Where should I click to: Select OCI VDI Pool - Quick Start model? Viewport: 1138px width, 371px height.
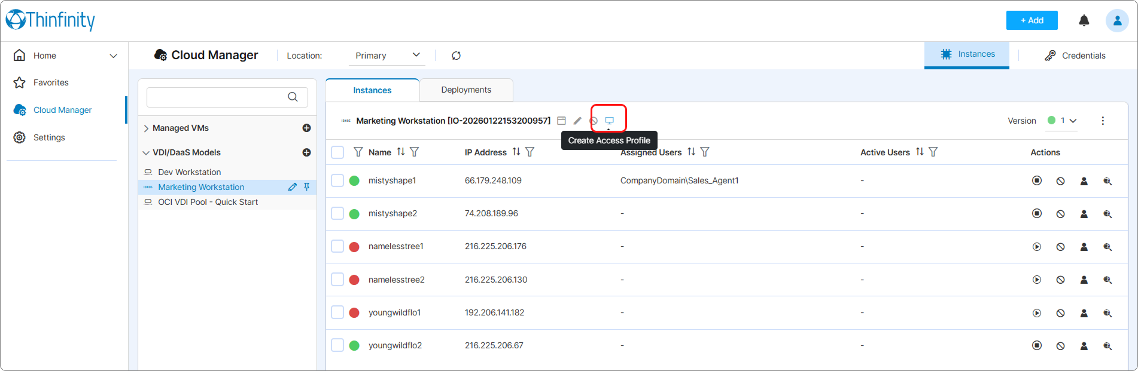click(208, 202)
